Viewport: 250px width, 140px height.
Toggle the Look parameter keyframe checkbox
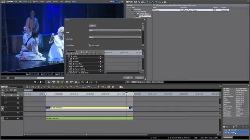click(x=71, y=59)
